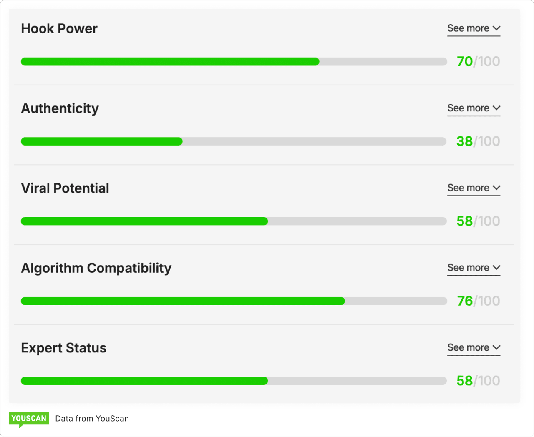Expand See more under Viral Potential
This screenshot has width=534, height=437.
pos(469,188)
